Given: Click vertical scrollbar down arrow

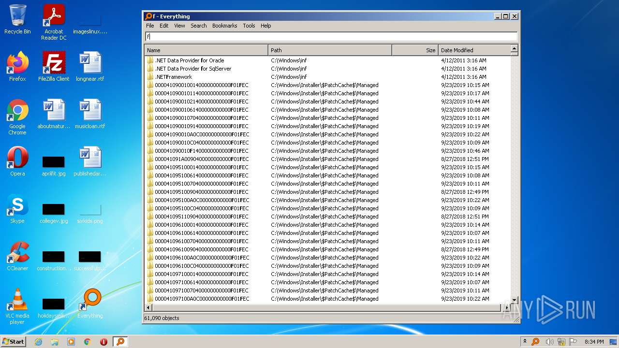Looking at the screenshot, I should click(x=514, y=300).
